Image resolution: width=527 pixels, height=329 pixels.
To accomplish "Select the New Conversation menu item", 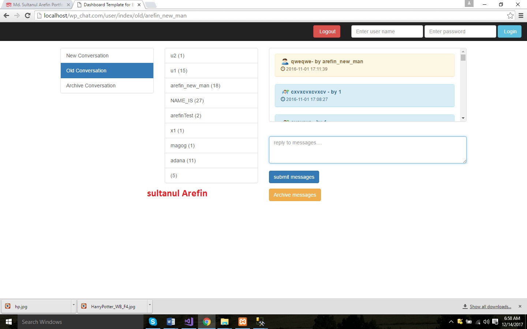I will point(107,56).
